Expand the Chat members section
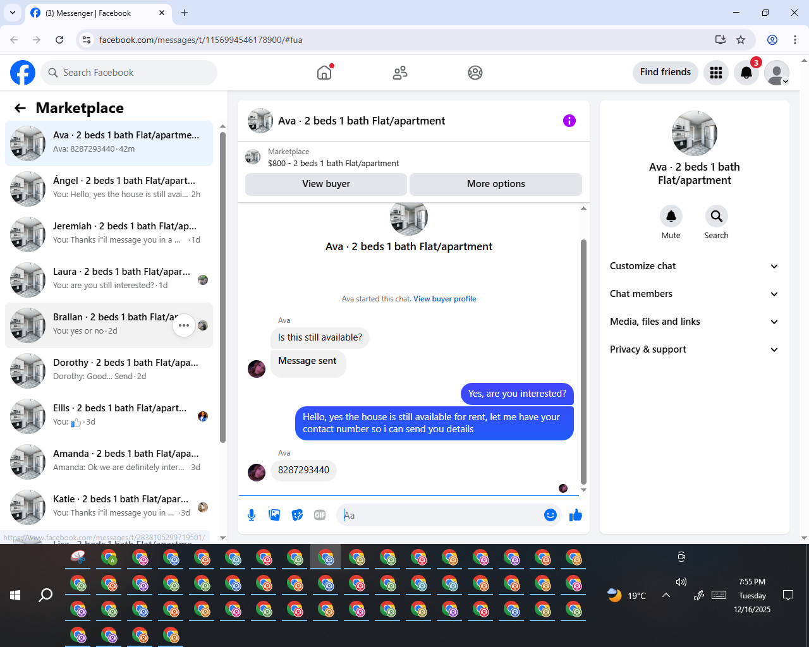 click(694, 294)
